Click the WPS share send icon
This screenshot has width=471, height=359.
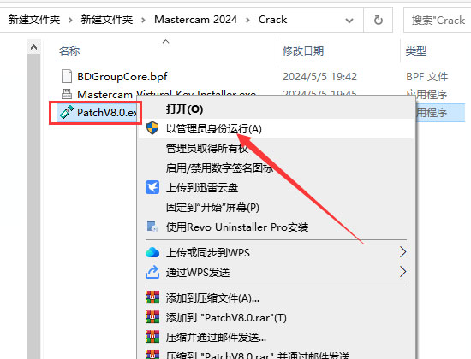[x=152, y=272]
